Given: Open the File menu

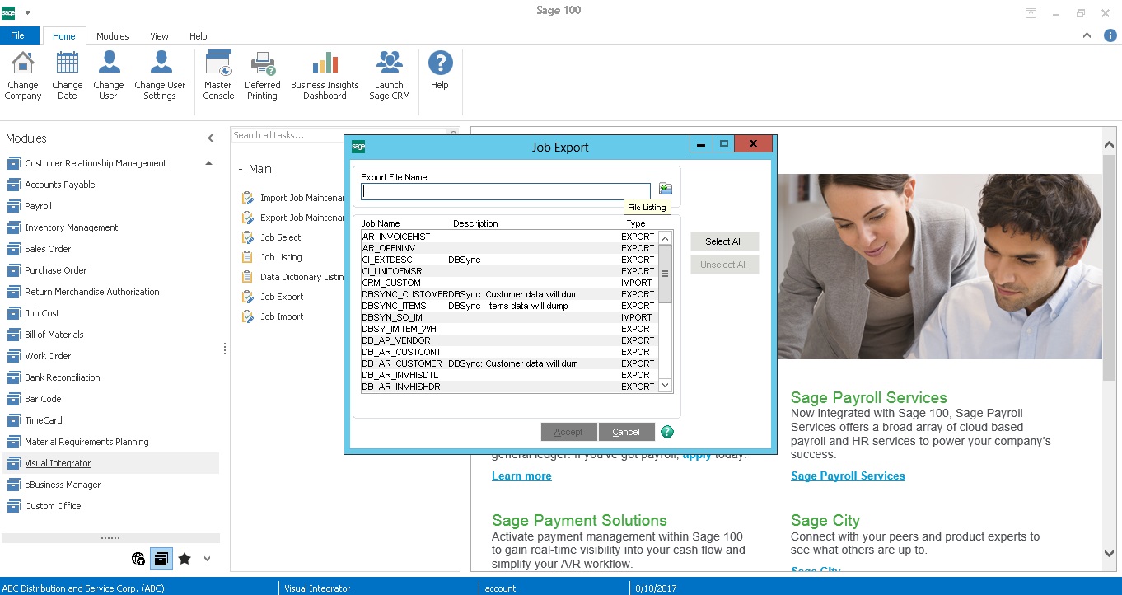Looking at the screenshot, I should (x=18, y=36).
